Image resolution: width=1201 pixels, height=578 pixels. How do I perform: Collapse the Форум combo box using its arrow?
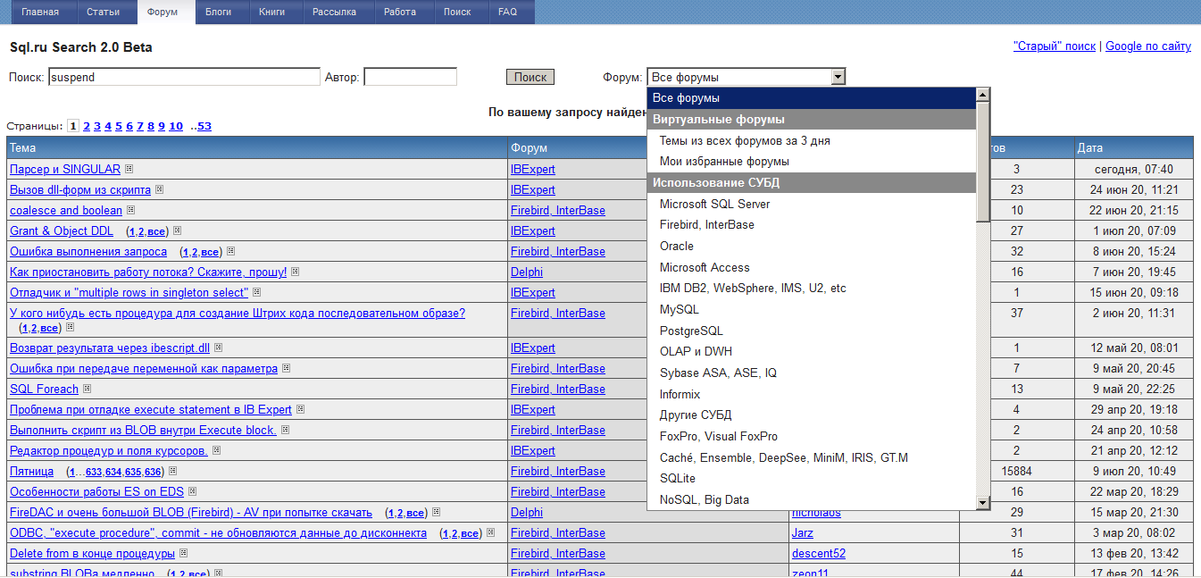837,78
